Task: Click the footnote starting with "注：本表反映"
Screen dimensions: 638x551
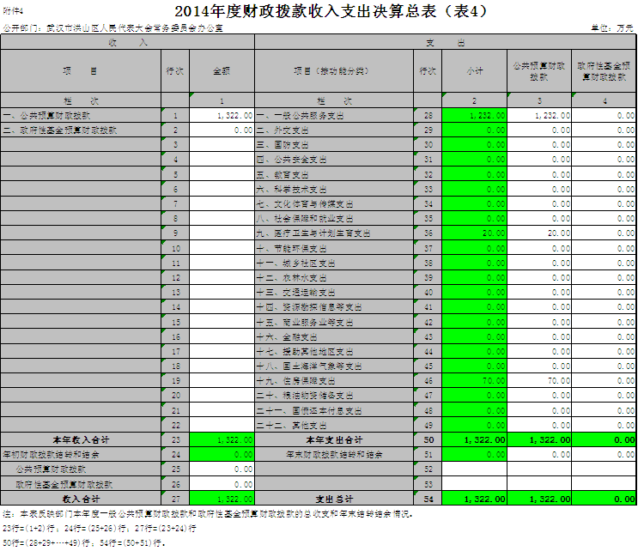Action: pos(206,514)
